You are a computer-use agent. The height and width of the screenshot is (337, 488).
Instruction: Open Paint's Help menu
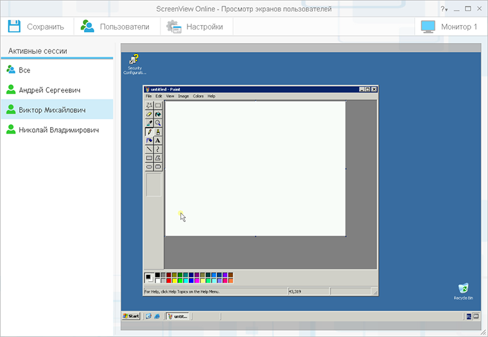[x=211, y=96]
